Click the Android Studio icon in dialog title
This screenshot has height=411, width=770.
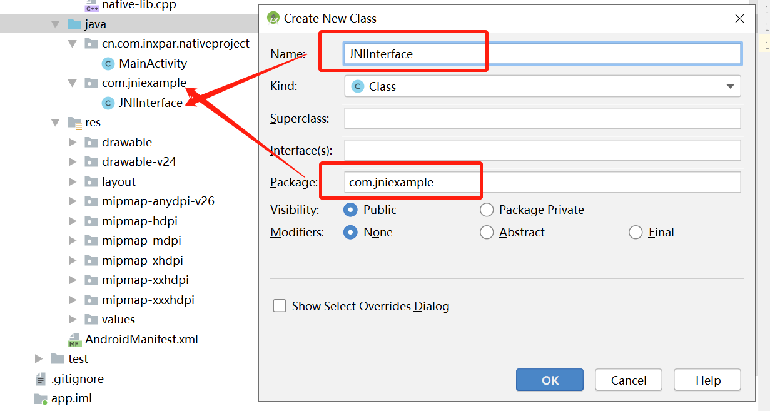coord(273,18)
